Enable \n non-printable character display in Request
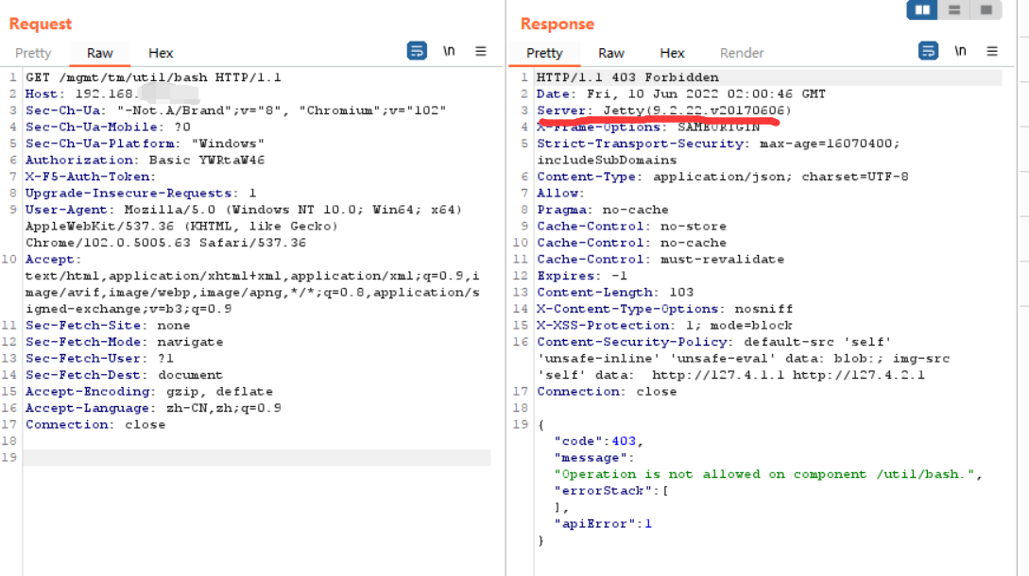 (448, 51)
